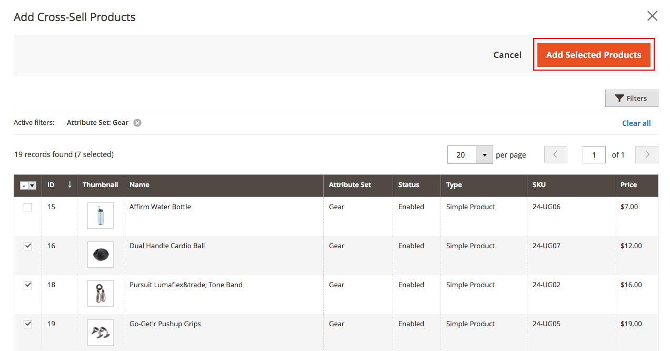Check the Affirm Water Bottle row checkbox
The image size is (670, 351).
[x=27, y=207]
